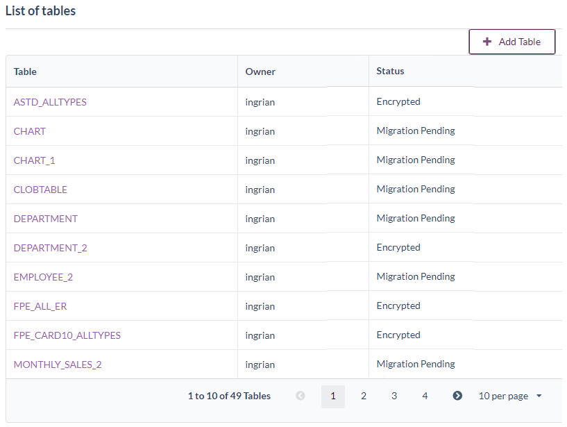Jump to page 3 of tables

tap(393, 396)
